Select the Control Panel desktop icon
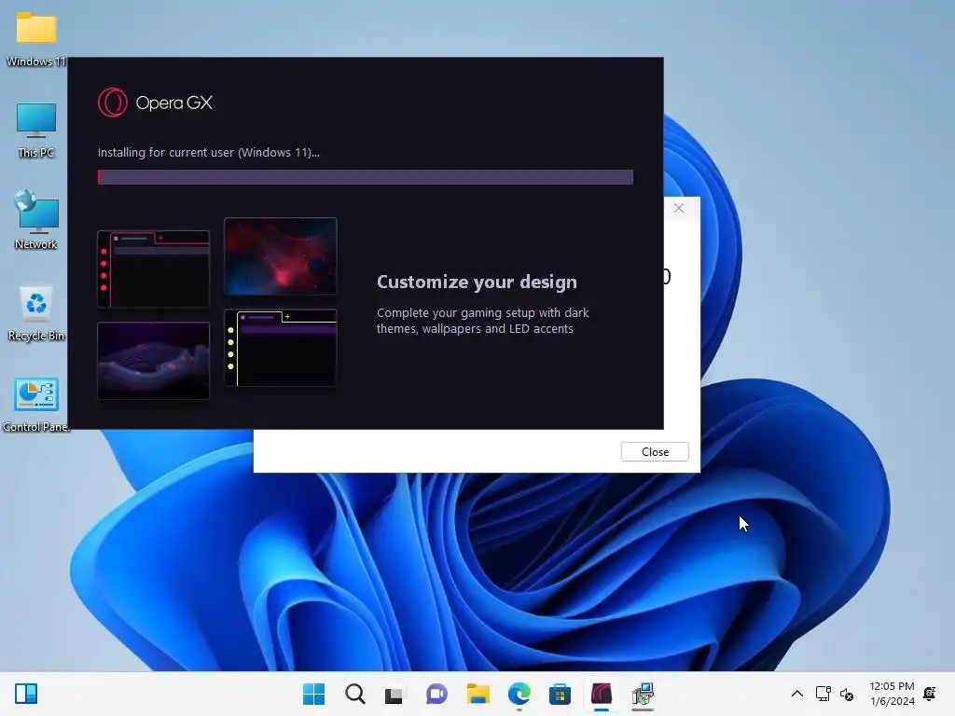This screenshot has width=955, height=716. 36,405
